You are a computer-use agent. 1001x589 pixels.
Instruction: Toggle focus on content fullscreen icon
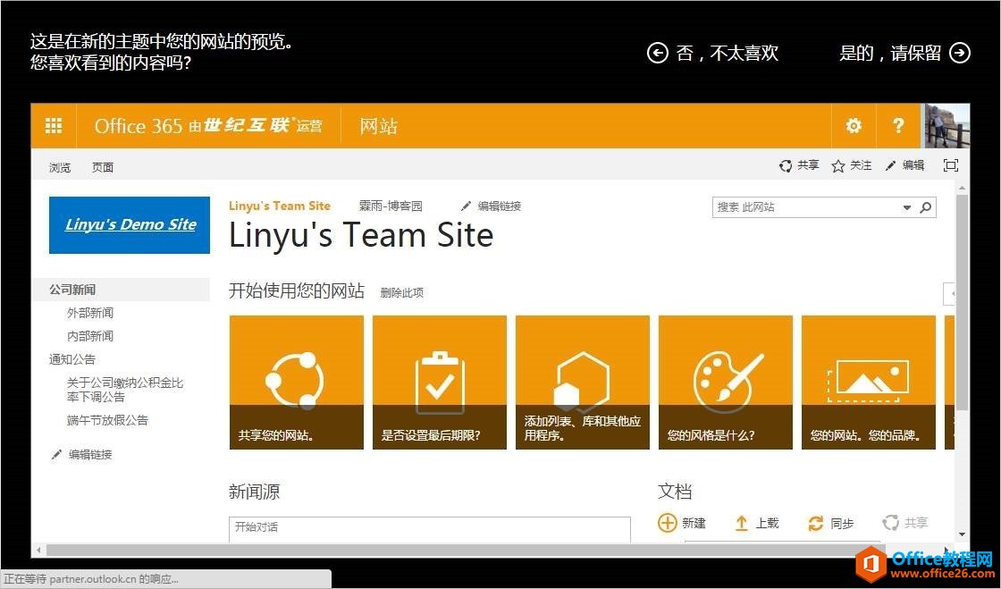[951, 165]
